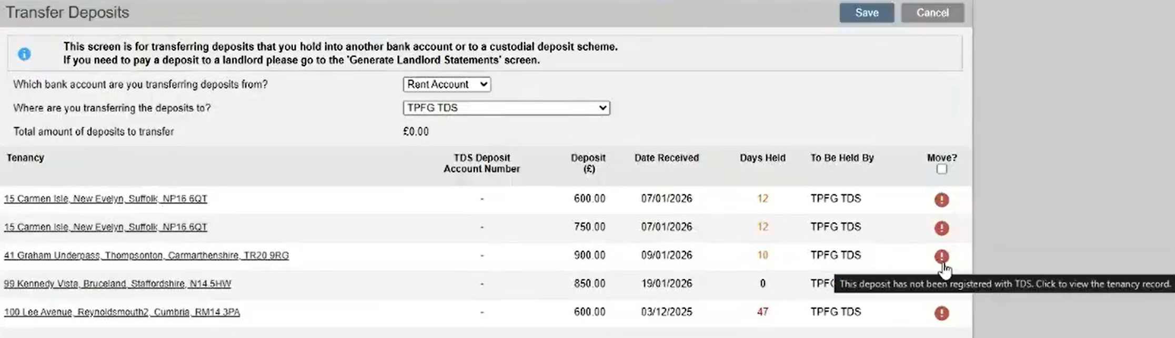Click the date 03/12/2025
This screenshot has height=338, width=1175.
pos(666,312)
